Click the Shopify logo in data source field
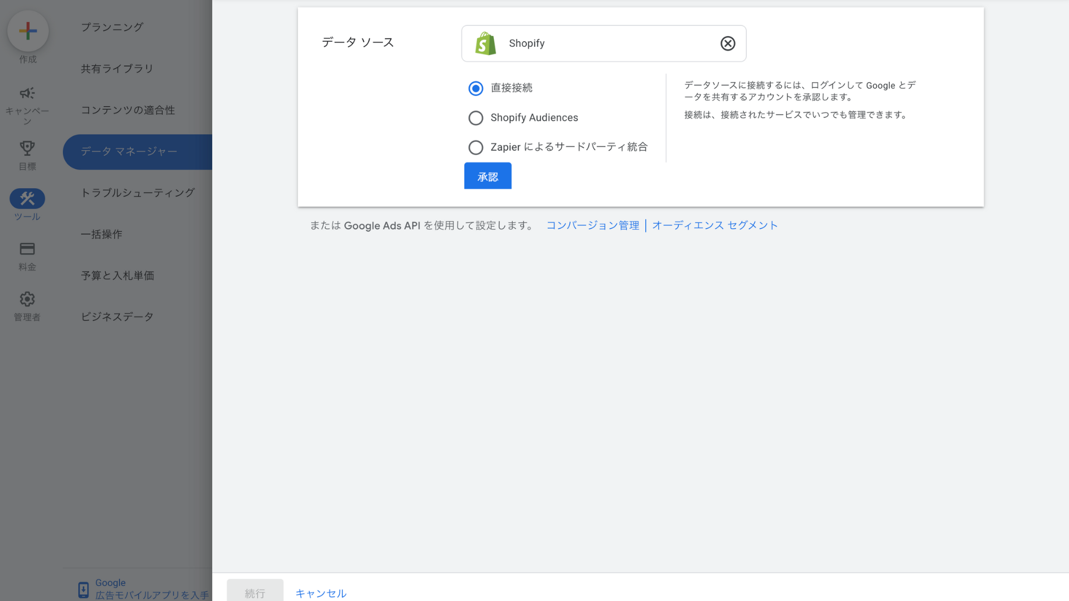This screenshot has height=601, width=1069. click(486, 43)
